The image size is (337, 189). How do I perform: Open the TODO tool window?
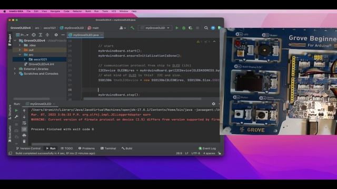click(67, 148)
